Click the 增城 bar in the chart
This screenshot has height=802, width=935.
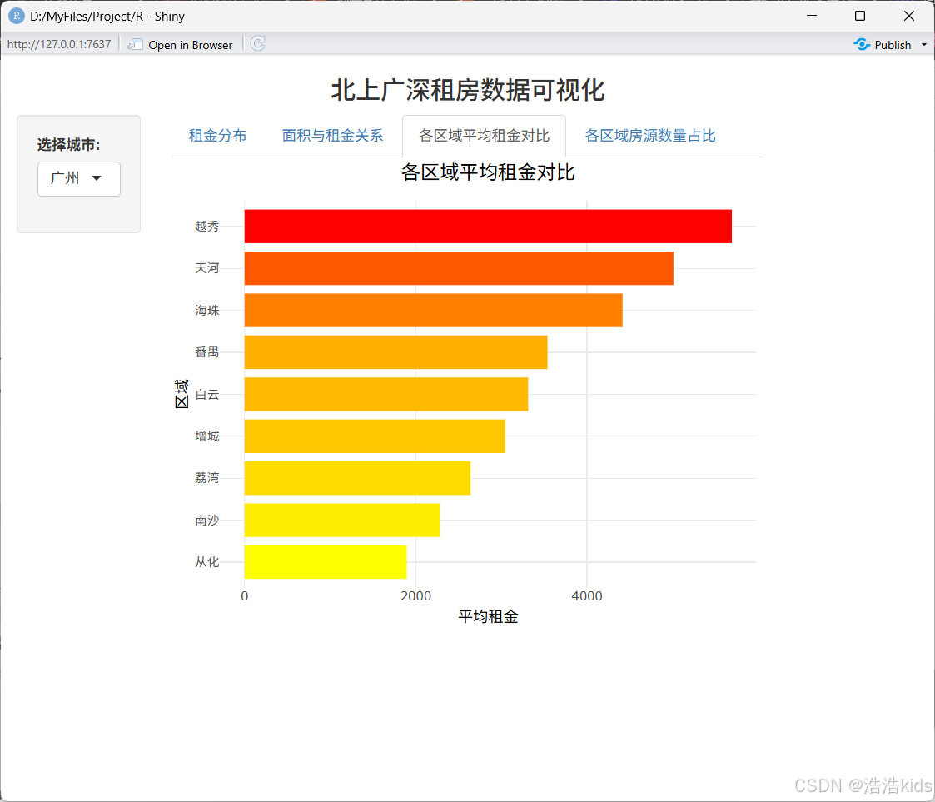pos(375,436)
